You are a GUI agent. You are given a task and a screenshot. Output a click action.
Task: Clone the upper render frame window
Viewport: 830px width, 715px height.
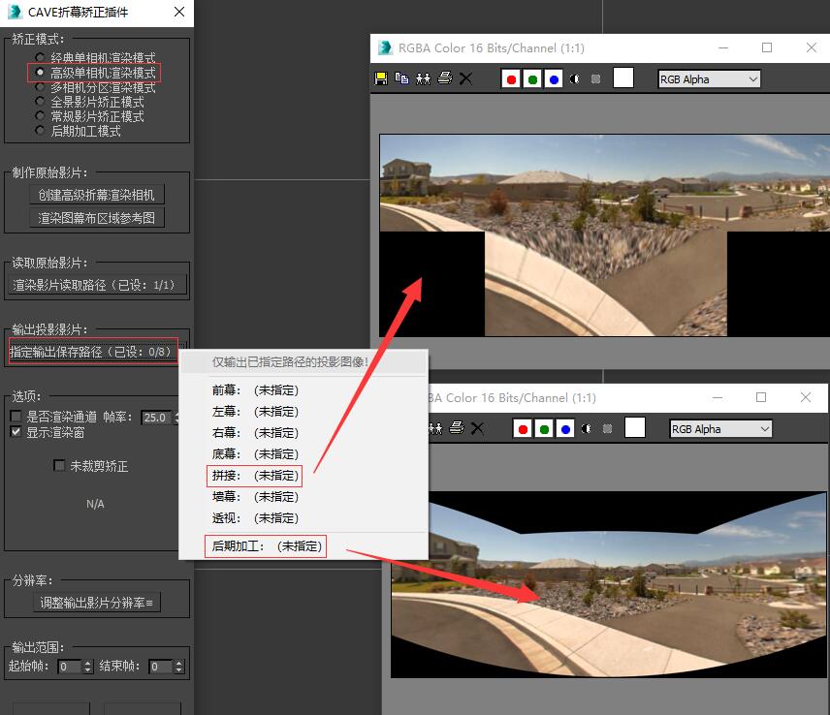pos(423,78)
